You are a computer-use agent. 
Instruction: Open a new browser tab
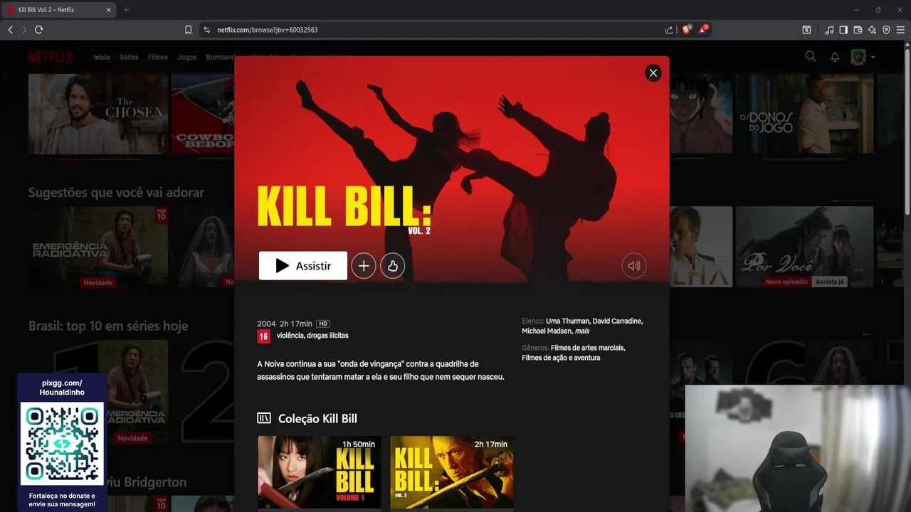[126, 10]
